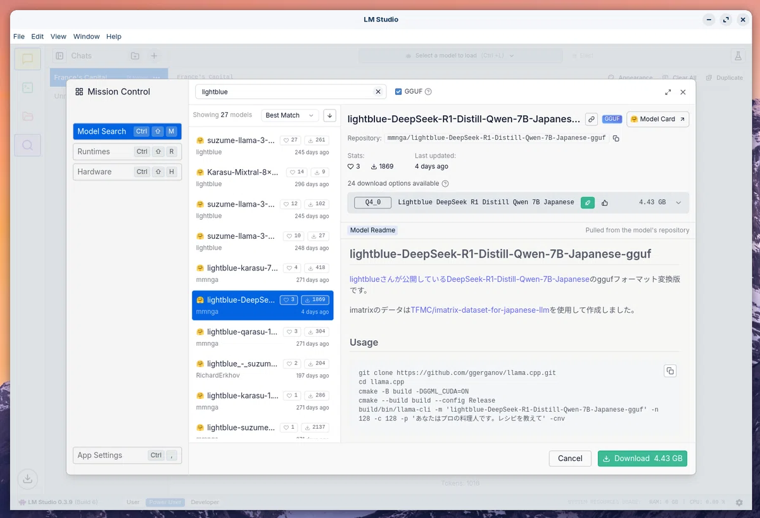This screenshot has width=760, height=518.
Task: Select suzume-llama-3 model 248 days ago
Action: (263, 242)
